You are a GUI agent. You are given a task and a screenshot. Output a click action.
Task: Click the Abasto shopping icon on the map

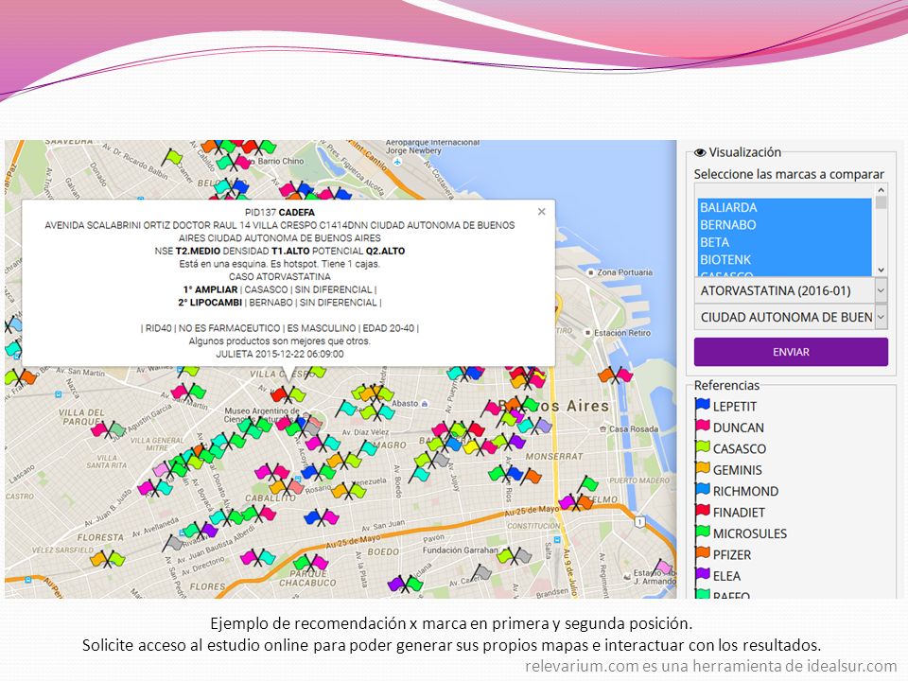pyautogui.click(x=425, y=404)
